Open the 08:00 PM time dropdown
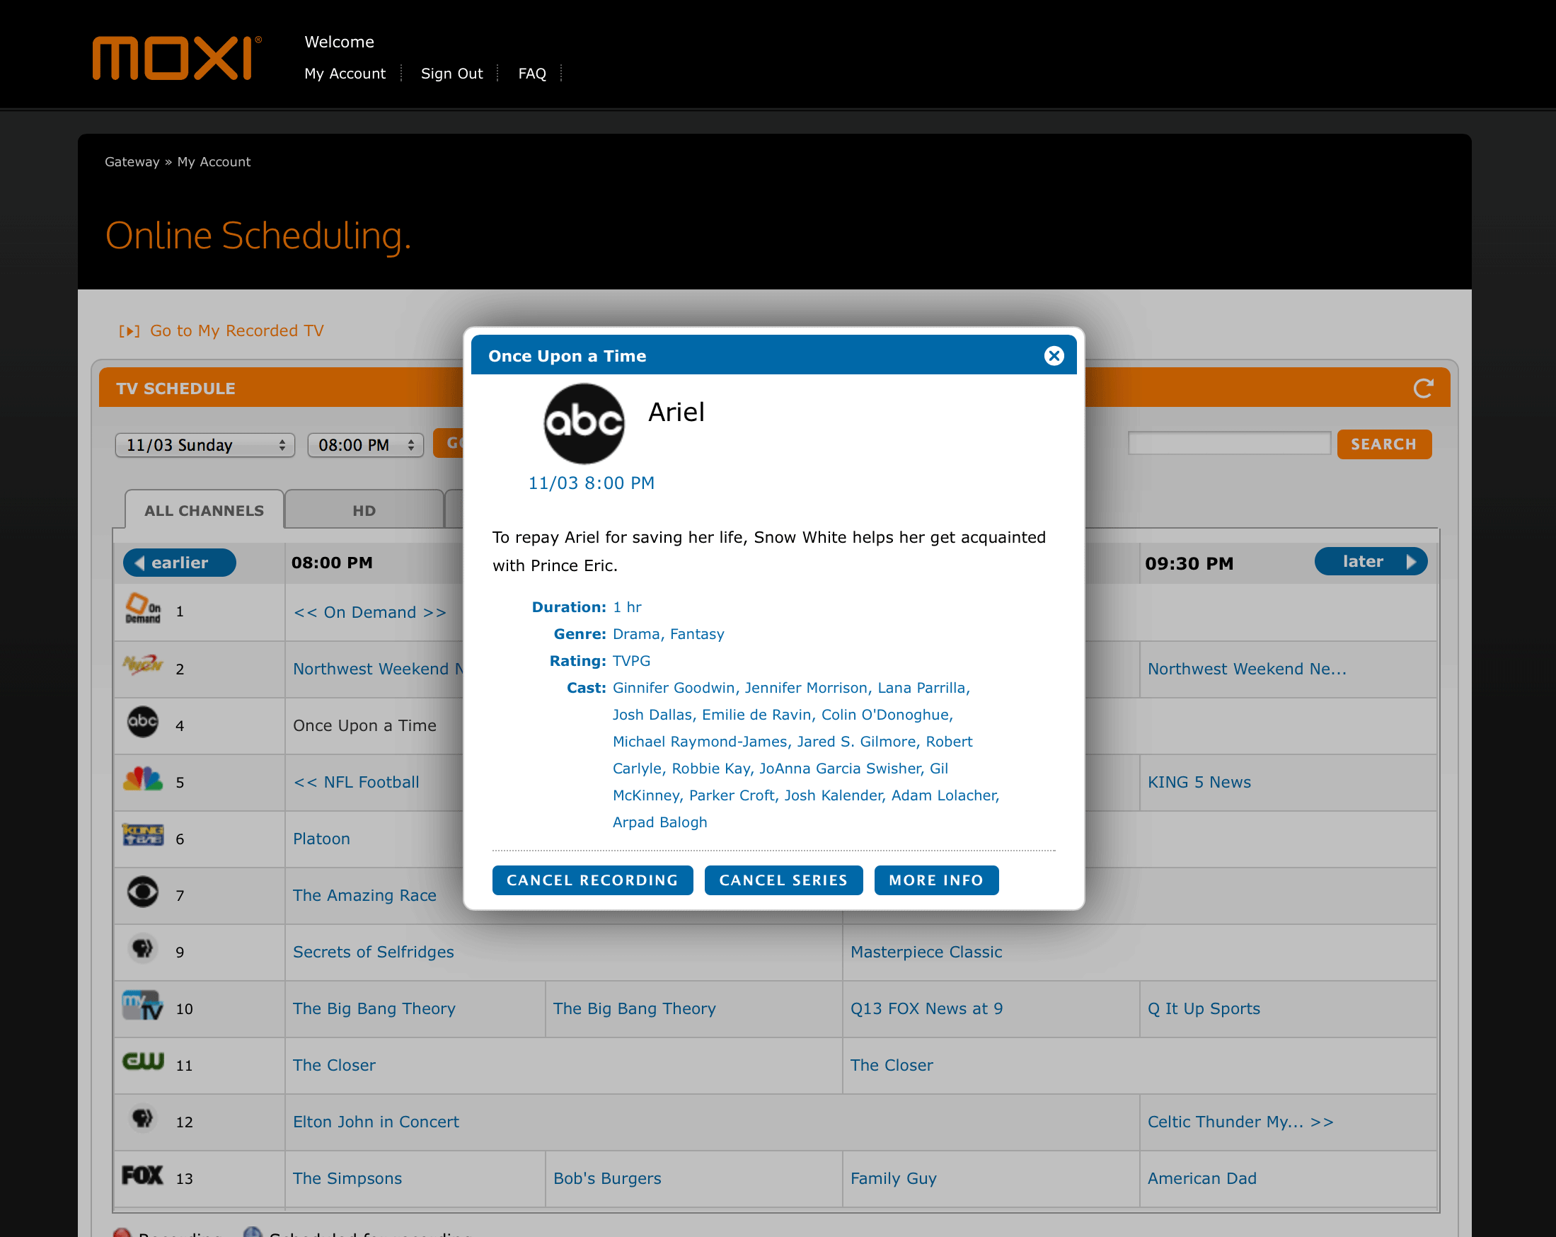Viewport: 1556px width, 1237px height. tap(365, 444)
